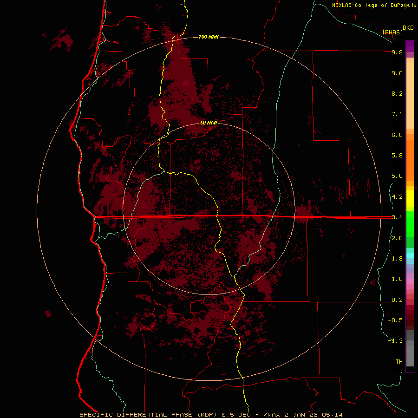Click the 5.0 value on the color scale
418x418 pixels.
397,176
